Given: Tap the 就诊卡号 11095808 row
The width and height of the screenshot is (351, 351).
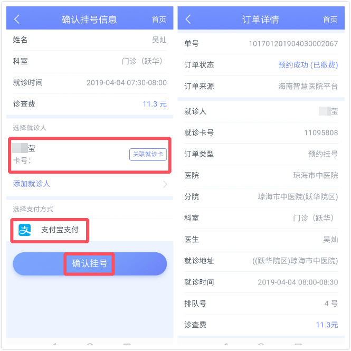Looking at the screenshot, I should click(261, 132).
